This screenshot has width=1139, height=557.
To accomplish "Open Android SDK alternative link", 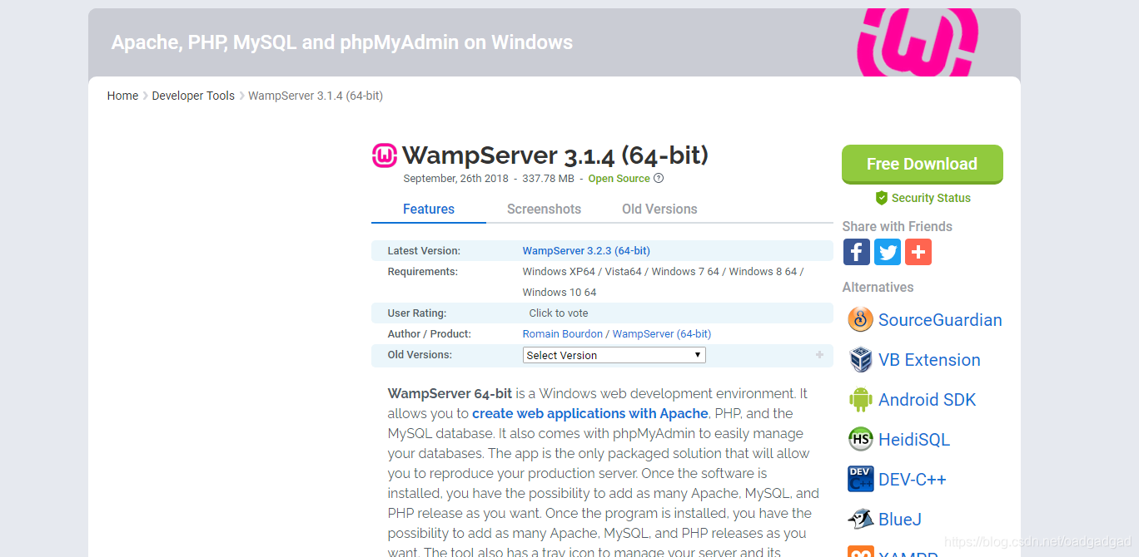I will click(x=927, y=400).
